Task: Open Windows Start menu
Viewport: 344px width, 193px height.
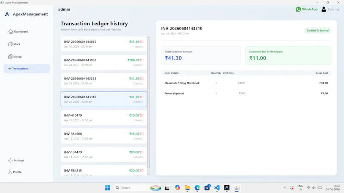Action: tap(107, 188)
